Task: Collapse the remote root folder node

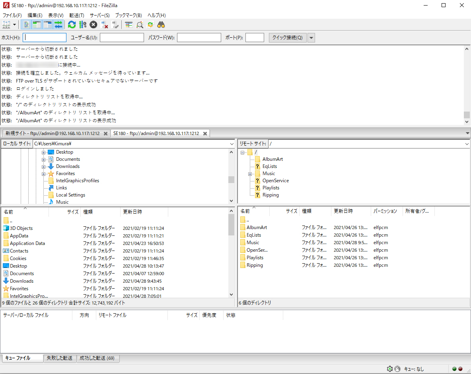Action: coord(242,152)
